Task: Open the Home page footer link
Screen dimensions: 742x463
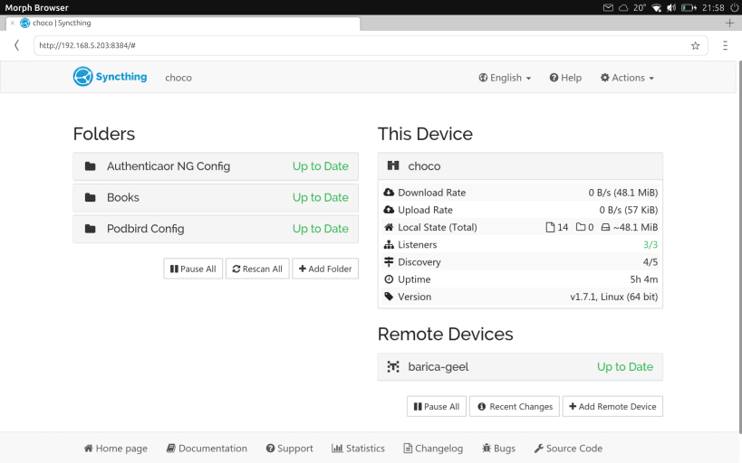Action: coord(115,448)
